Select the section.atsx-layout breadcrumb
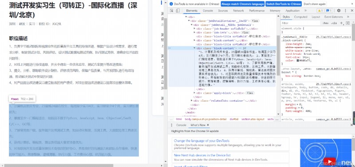355x167 pixels. pyautogui.click(x=253, y=119)
